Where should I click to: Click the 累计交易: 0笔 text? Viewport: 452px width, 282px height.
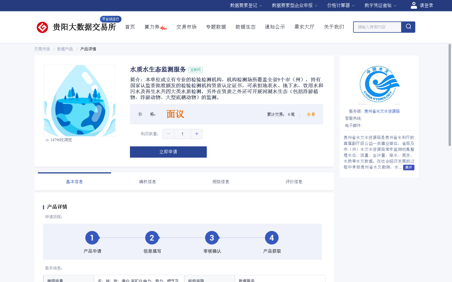click(x=281, y=114)
